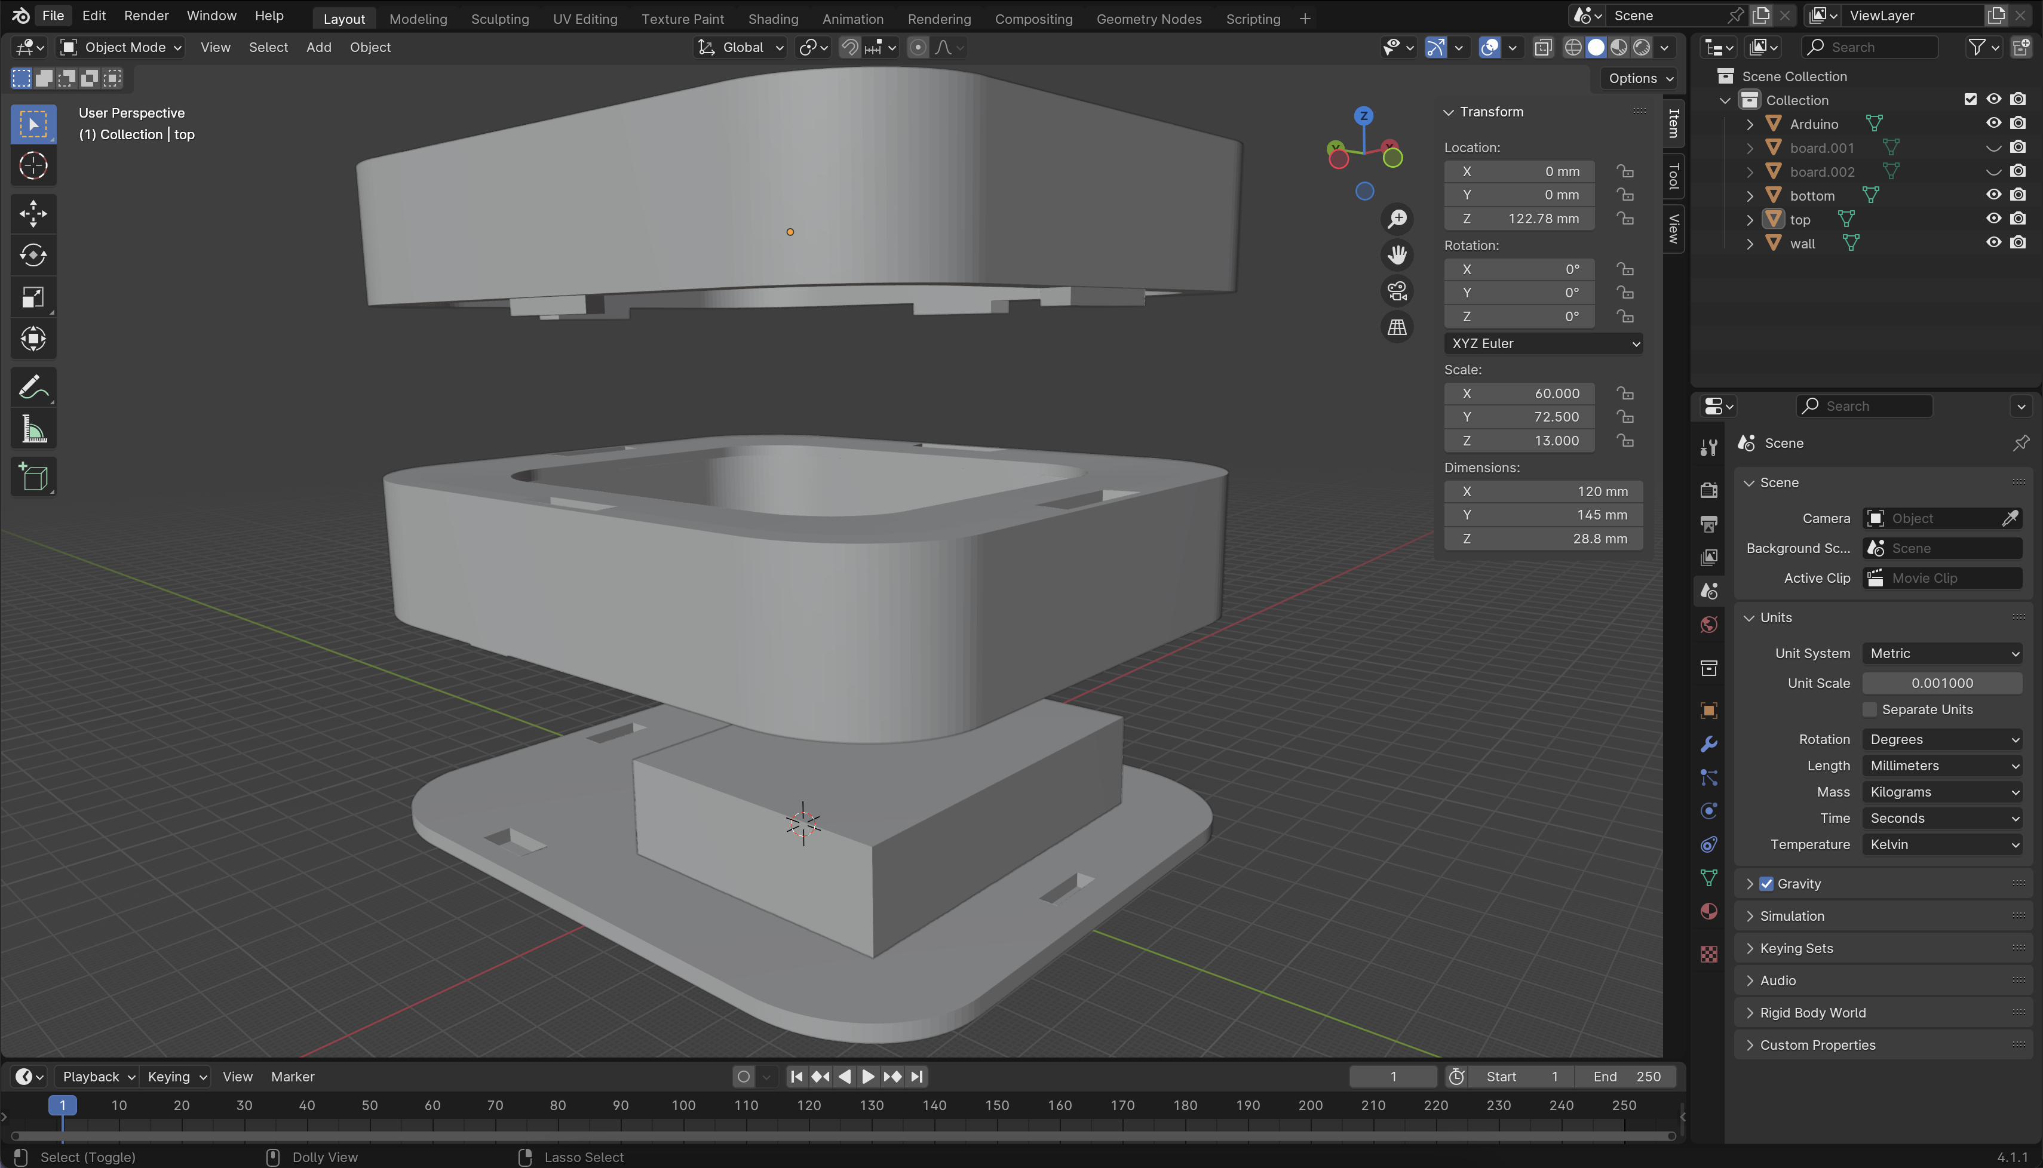
Task: Open Modifier properties wrench tab
Action: [1709, 743]
